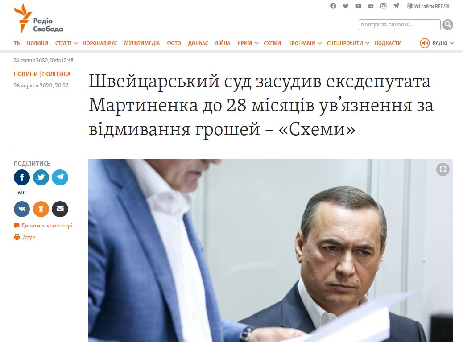Image resolution: width=463 pixels, height=342 pixels.
Task: Click the search magnifier button
Action: (448, 25)
